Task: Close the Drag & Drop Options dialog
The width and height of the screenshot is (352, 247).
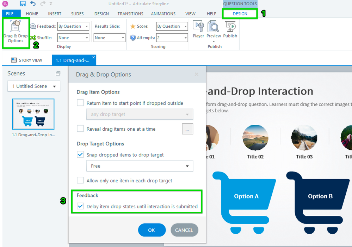Action: 196,74
